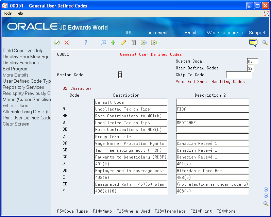Click F14=Memo function key
Viewport: 271px width, 217px height.
click(102, 211)
